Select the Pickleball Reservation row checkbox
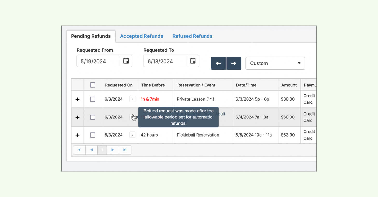 point(93,135)
